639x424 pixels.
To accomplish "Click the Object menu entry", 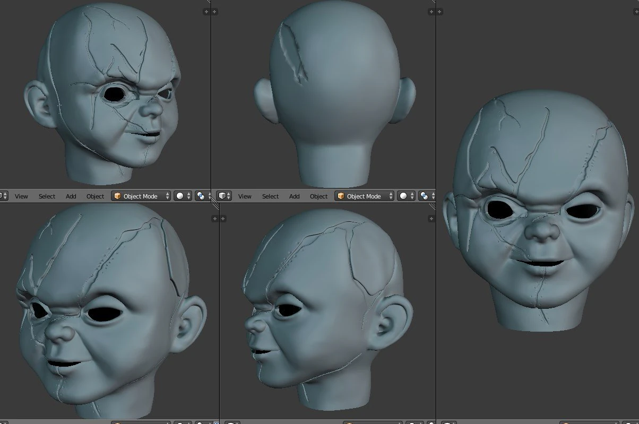I will tap(95, 196).
